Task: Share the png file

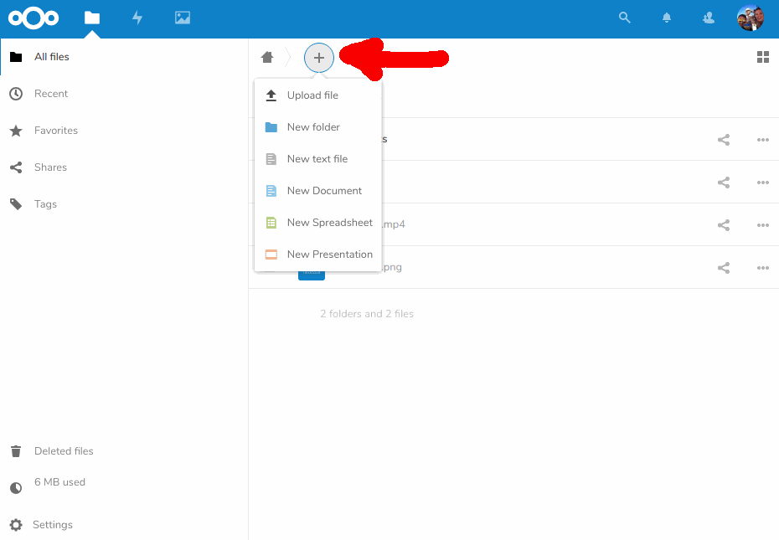Action: [x=723, y=267]
